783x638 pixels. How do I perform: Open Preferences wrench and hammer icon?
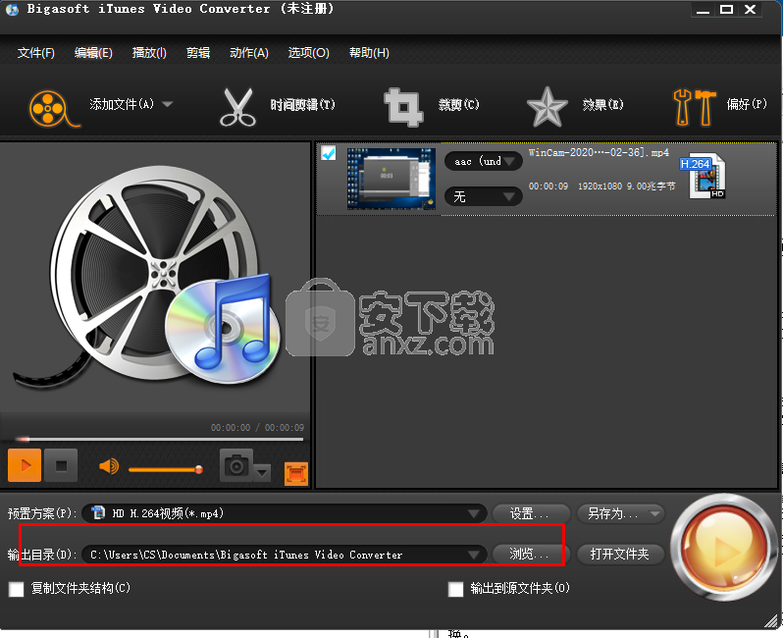pyautogui.click(x=694, y=107)
